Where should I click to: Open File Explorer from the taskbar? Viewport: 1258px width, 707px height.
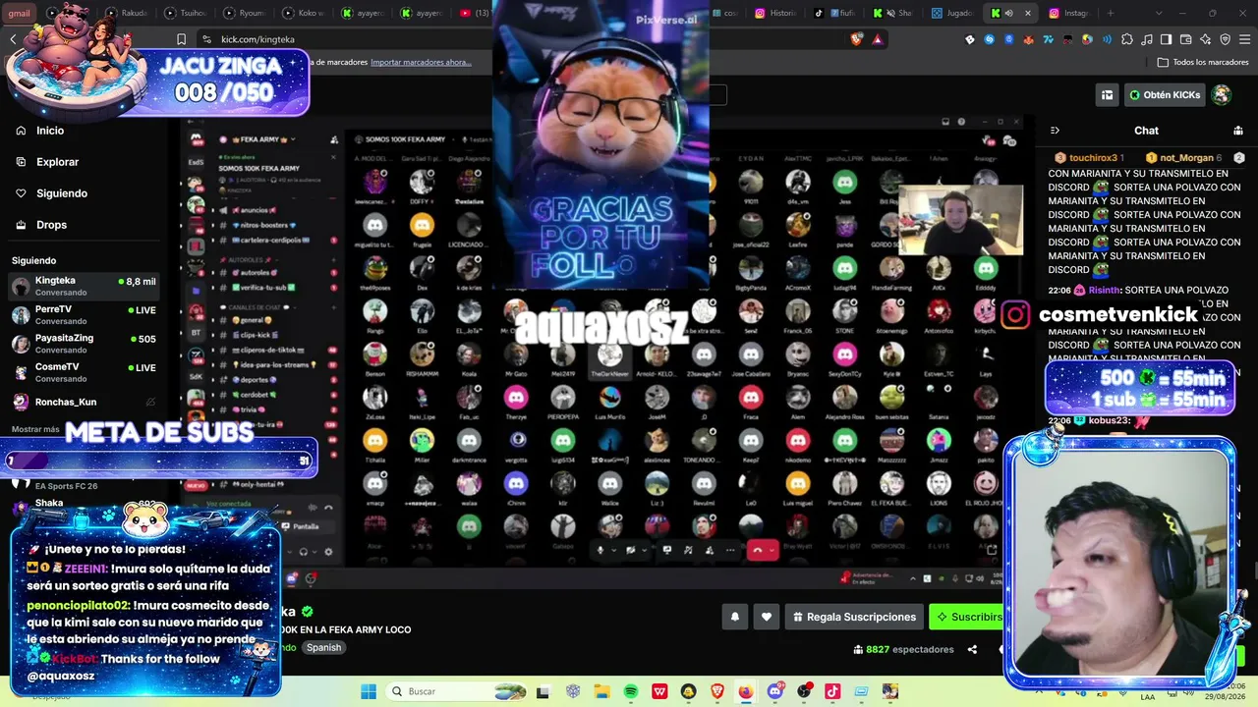[x=602, y=691]
